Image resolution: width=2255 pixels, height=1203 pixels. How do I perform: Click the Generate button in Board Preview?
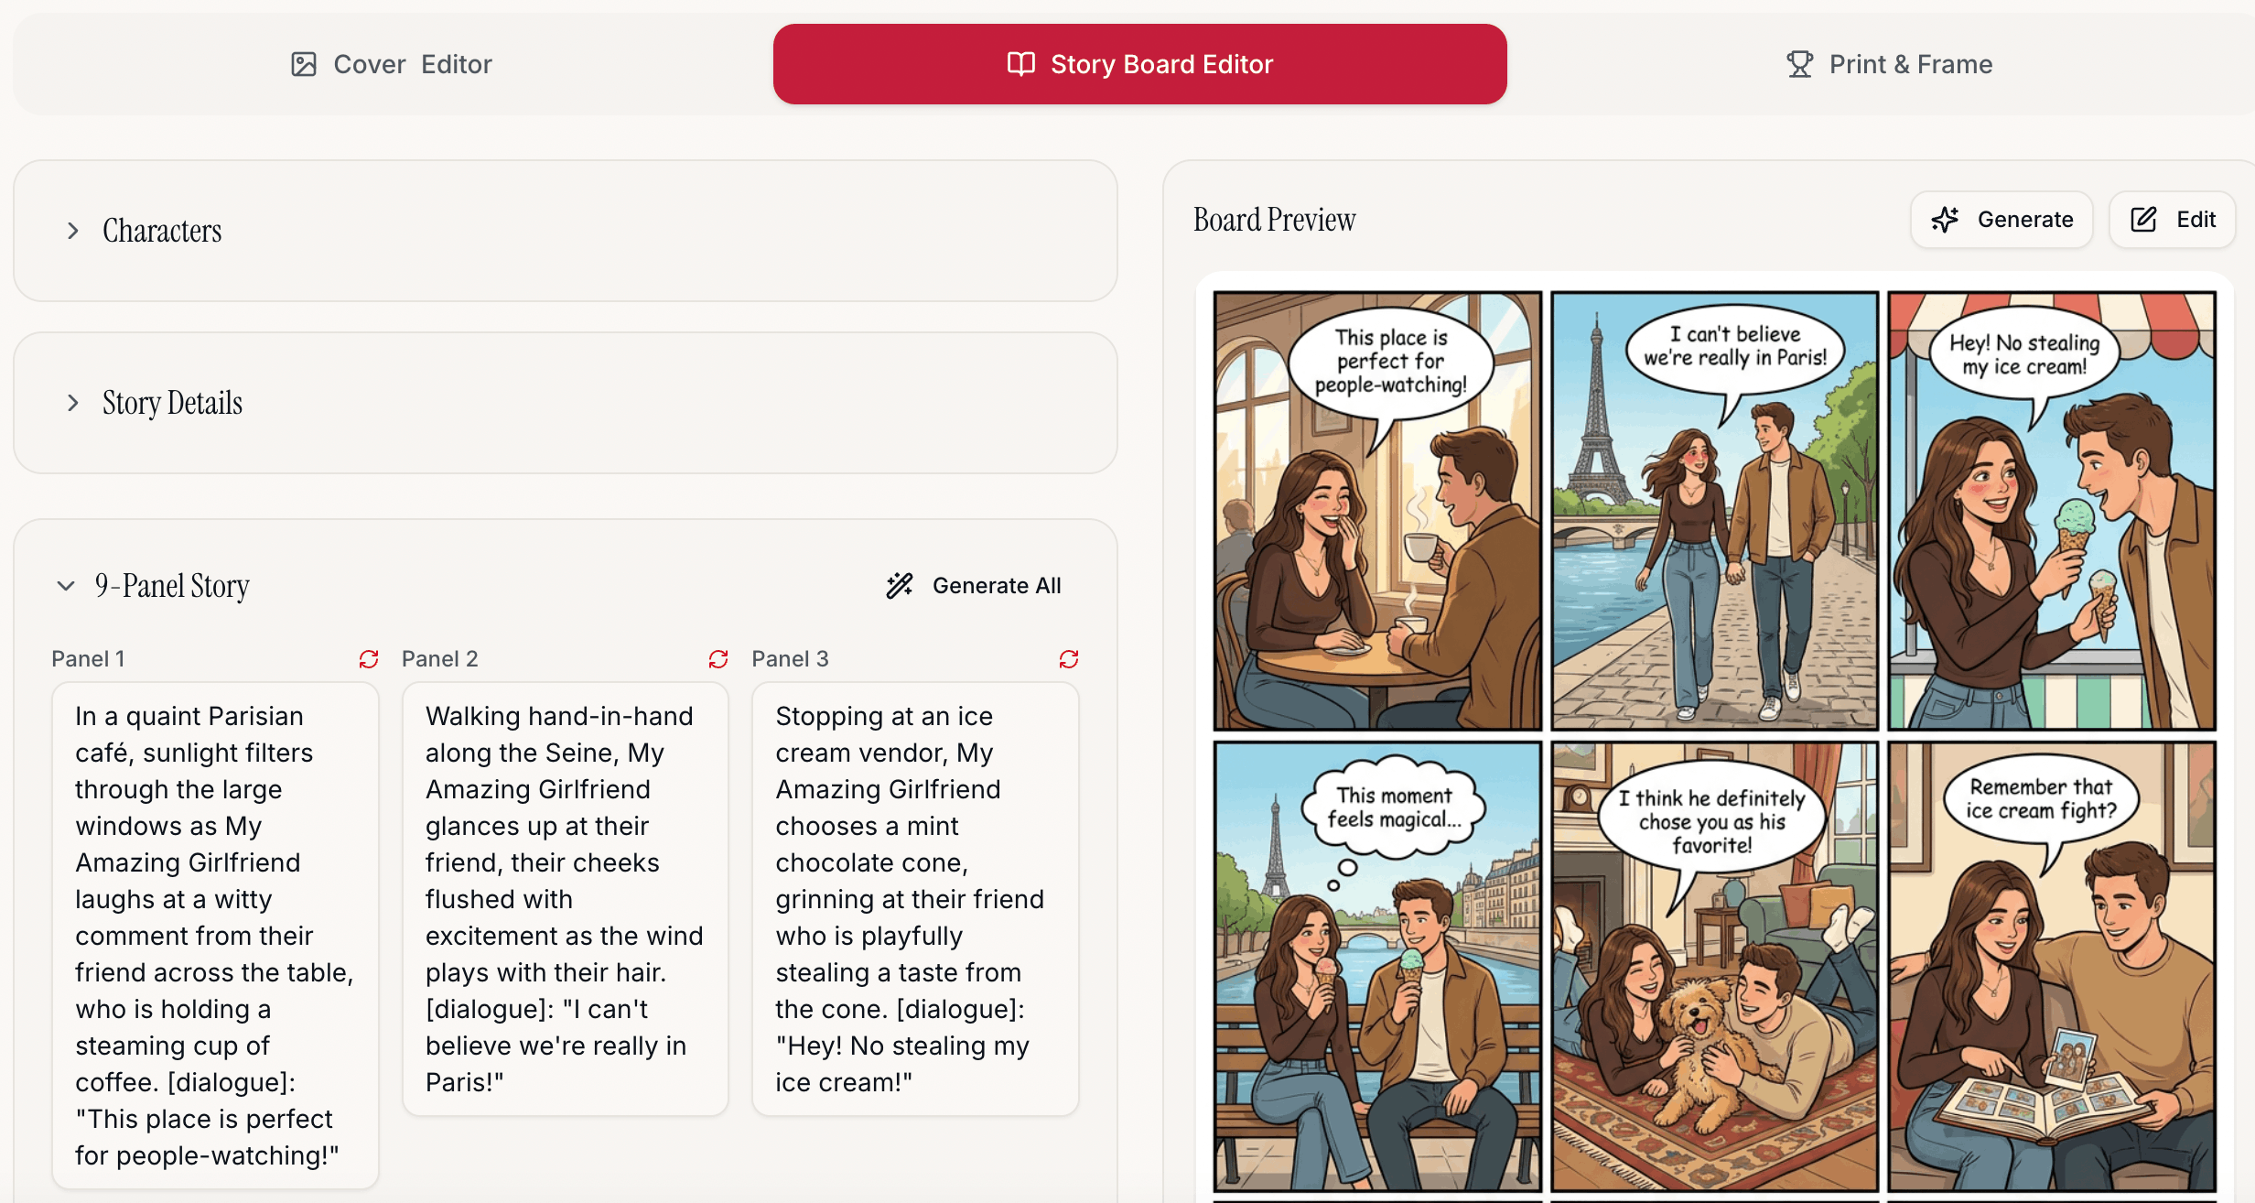point(2001,220)
